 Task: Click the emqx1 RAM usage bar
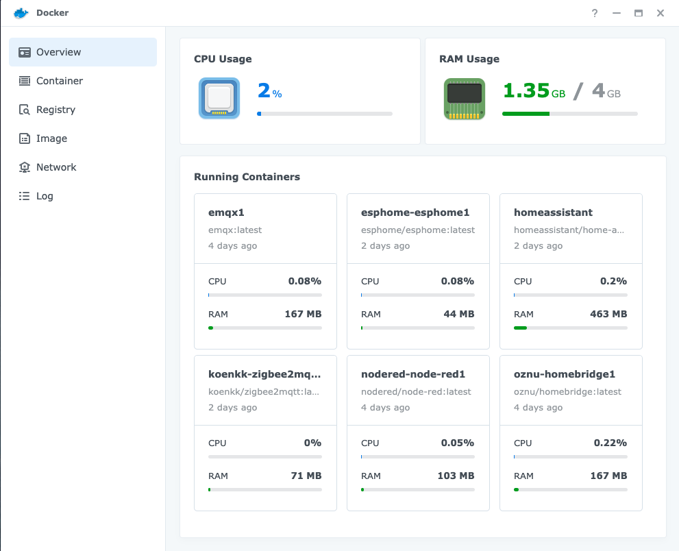click(265, 328)
